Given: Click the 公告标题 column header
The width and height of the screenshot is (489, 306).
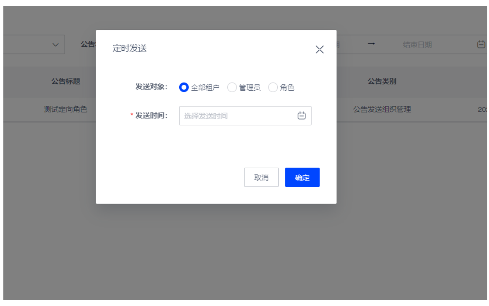Looking at the screenshot, I should pos(66,81).
